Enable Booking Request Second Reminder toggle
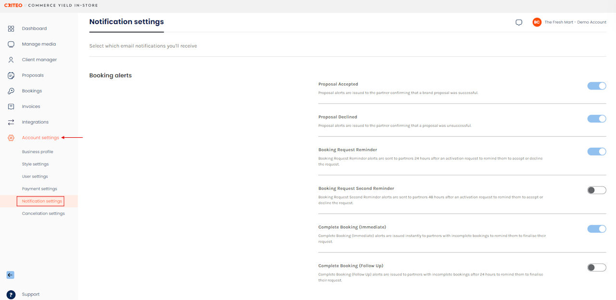The height and width of the screenshot is (300, 616). (596, 190)
